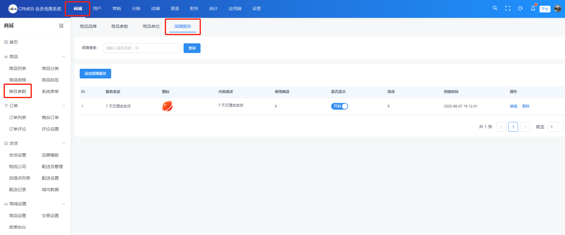Toggle fullscreen mode icon
Viewport: 565px width, 235px height.
(508, 8)
